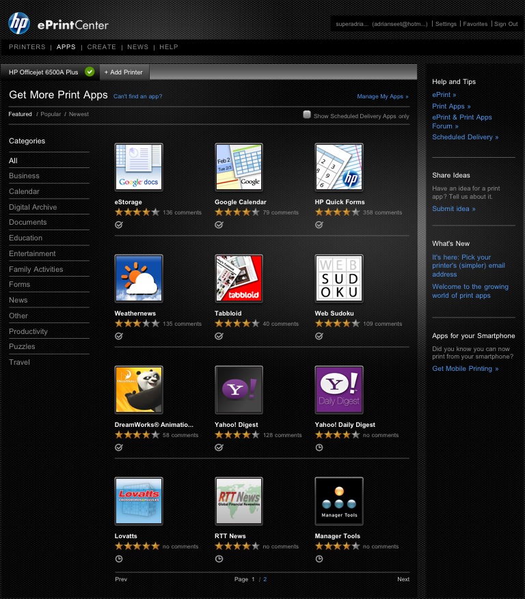Go to page 2 of apps

265,579
